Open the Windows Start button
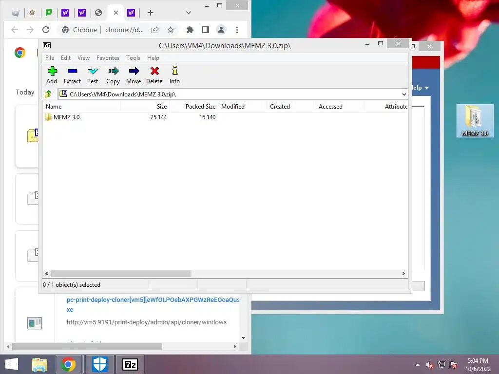This screenshot has width=499, height=374. (12, 364)
